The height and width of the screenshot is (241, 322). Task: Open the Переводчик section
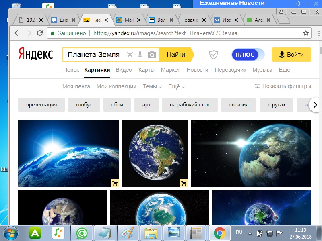tap(230, 70)
